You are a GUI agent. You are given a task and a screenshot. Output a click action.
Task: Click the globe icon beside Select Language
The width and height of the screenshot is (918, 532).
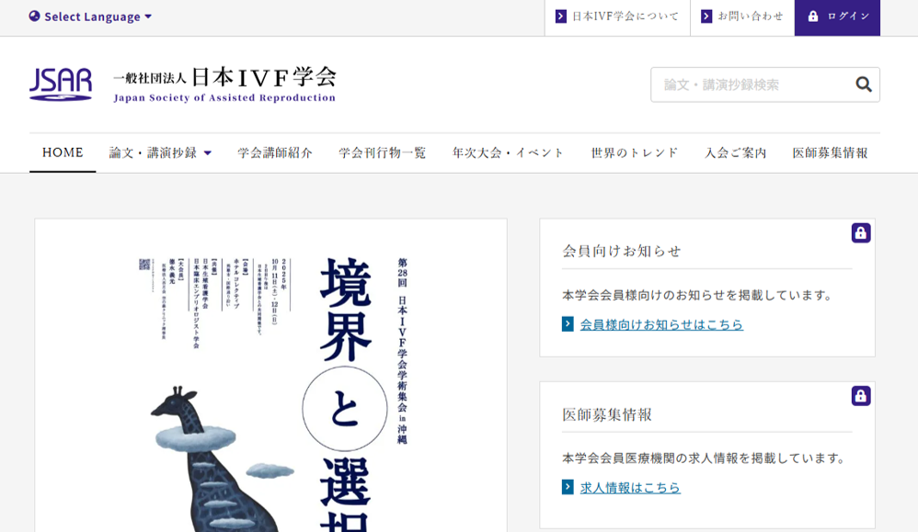(x=35, y=17)
